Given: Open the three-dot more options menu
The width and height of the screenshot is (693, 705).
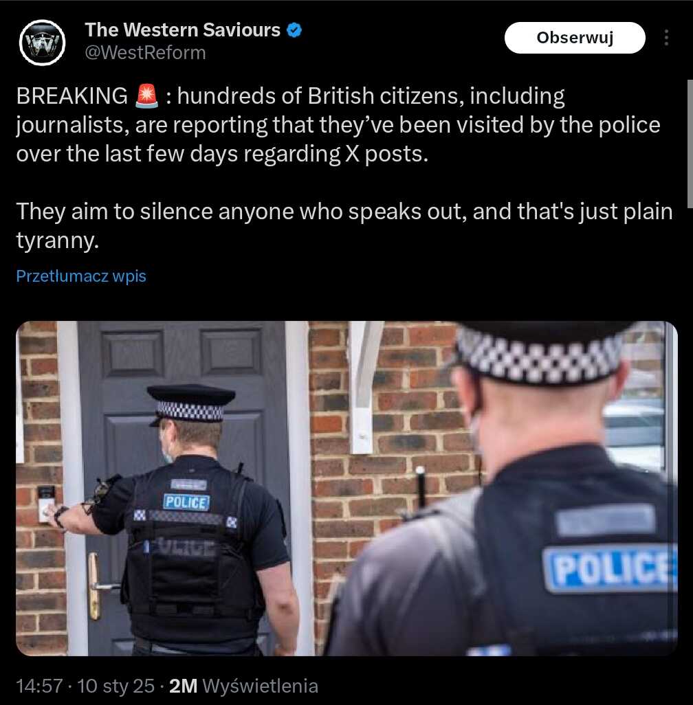Looking at the screenshot, I should [666, 38].
